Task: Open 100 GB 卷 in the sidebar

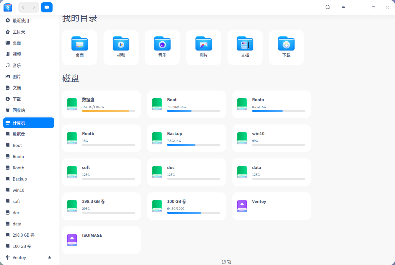Action: click(29, 246)
